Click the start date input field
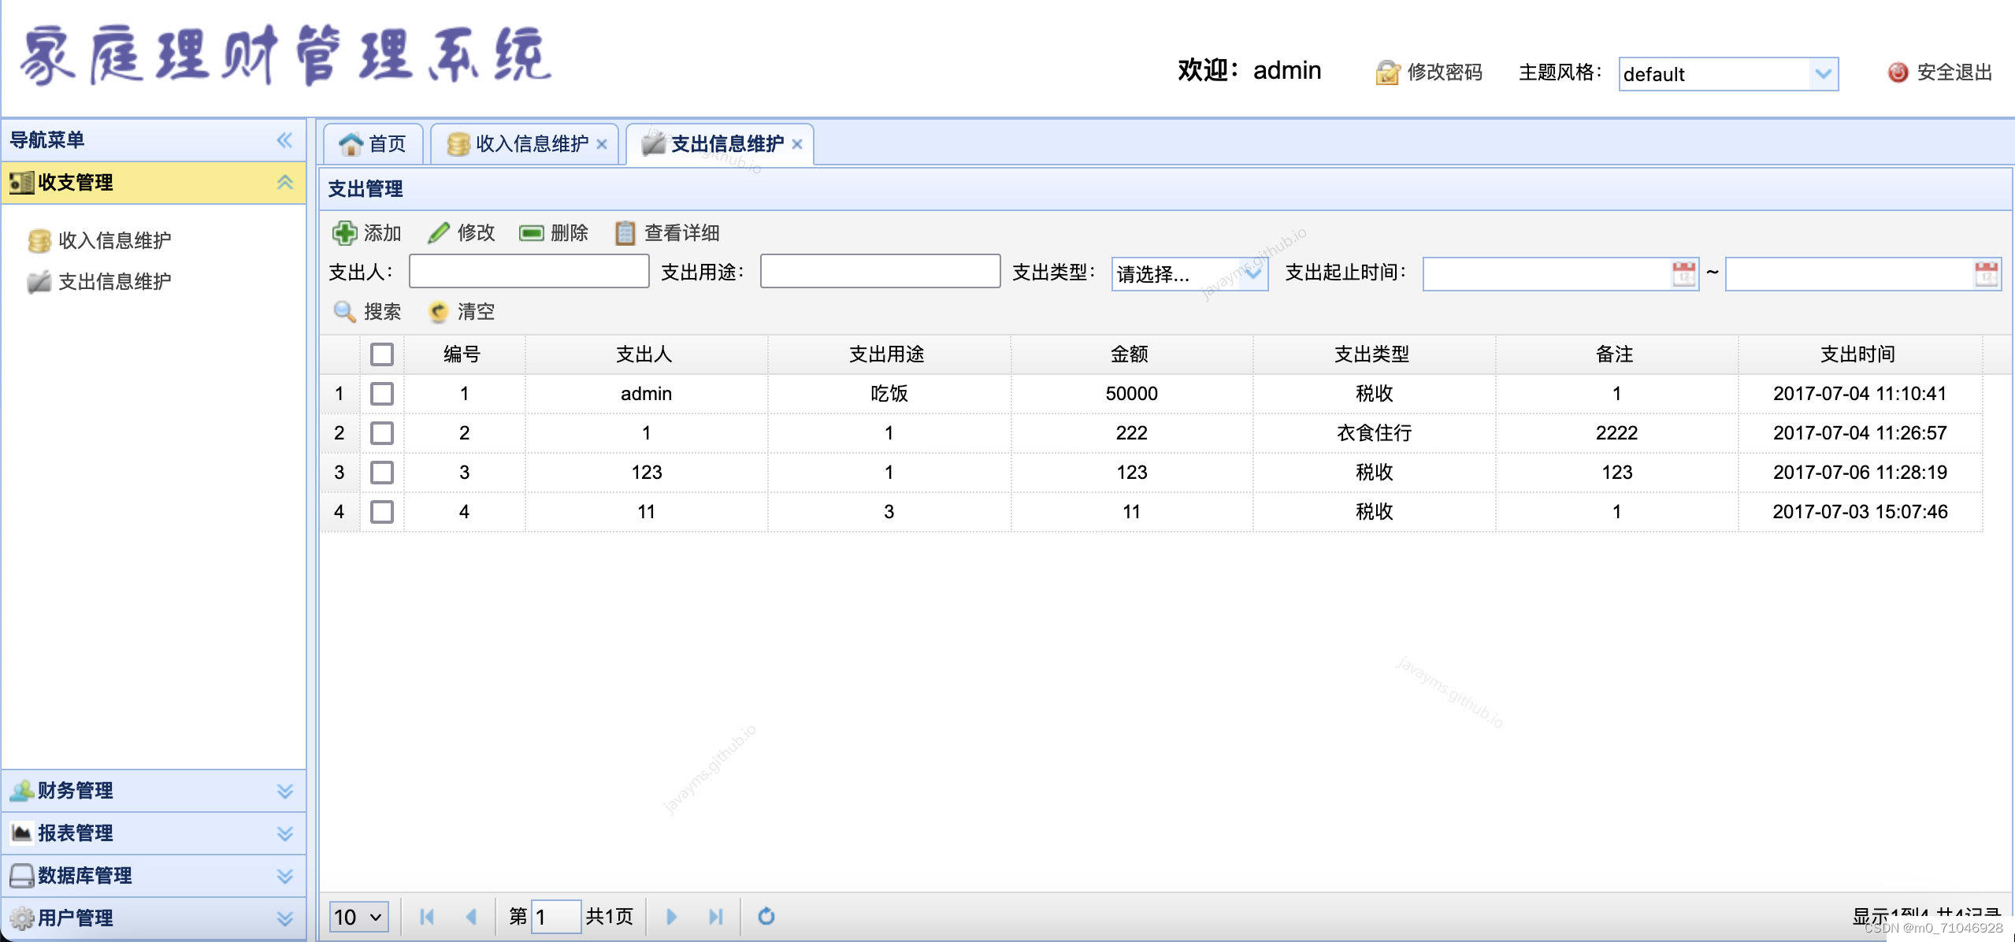Viewport: 2015px width, 942px height. [1546, 274]
